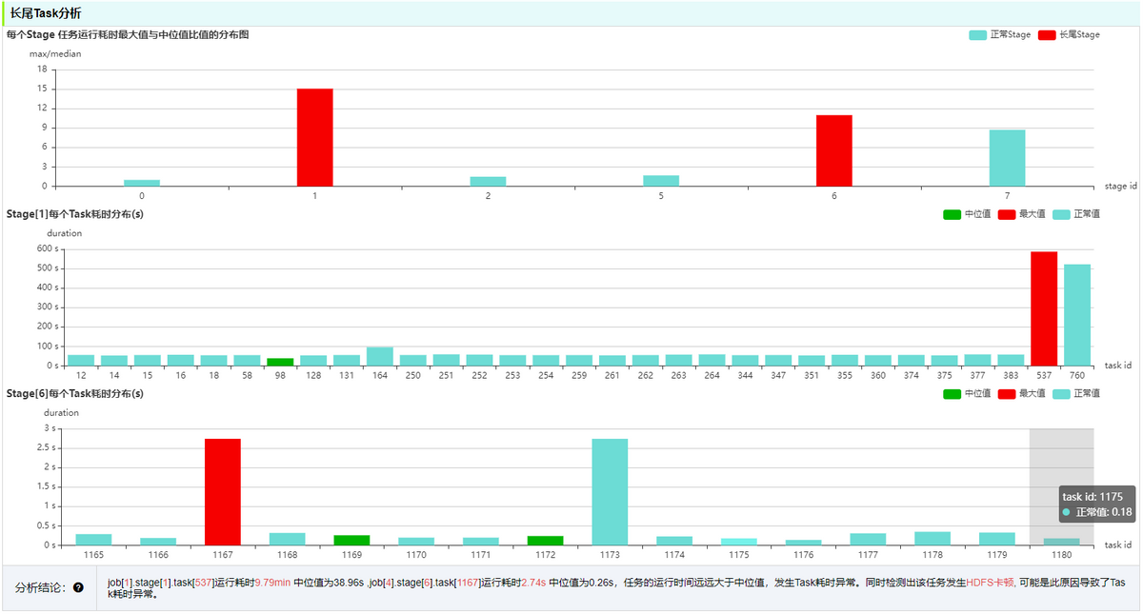The width and height of the screenshot is (1143, 614).
Task: Click the green bar for task 1169
Action: [351, 540]
